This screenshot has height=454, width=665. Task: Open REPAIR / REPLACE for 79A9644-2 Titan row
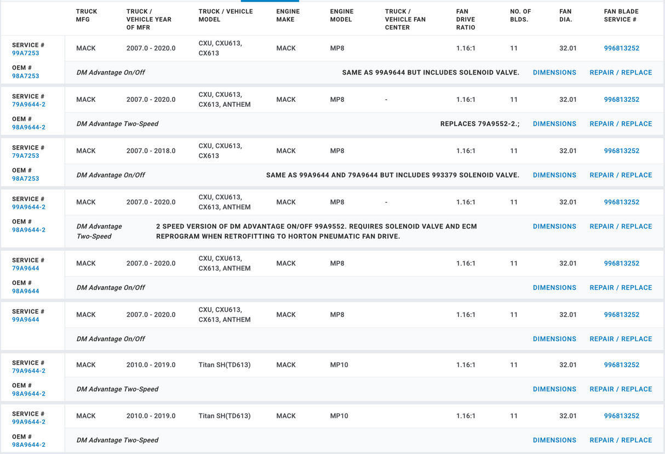(621, 389)
